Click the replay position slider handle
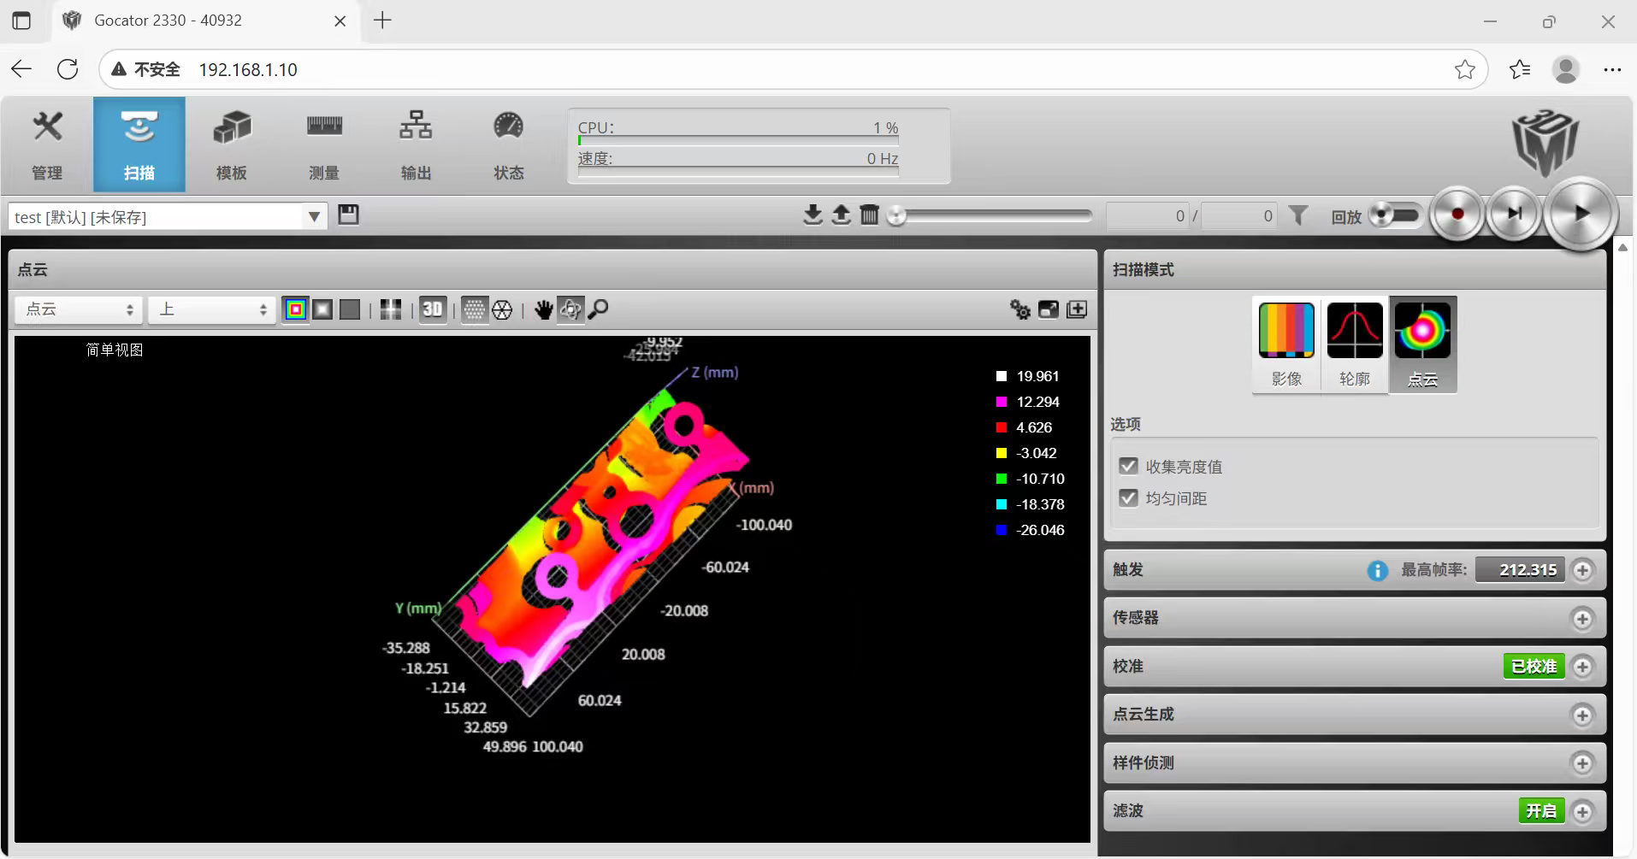 896,215
